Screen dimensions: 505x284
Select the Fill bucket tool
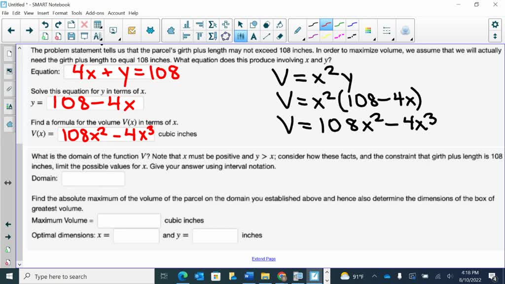click(280, 25)
